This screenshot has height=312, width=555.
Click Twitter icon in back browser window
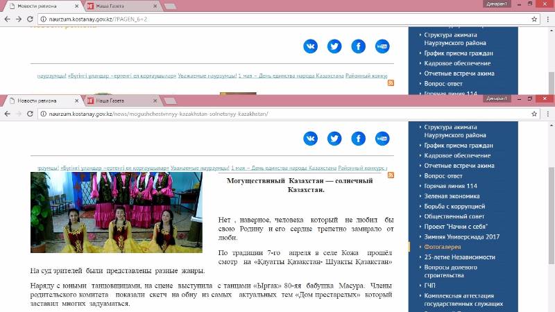334,46
